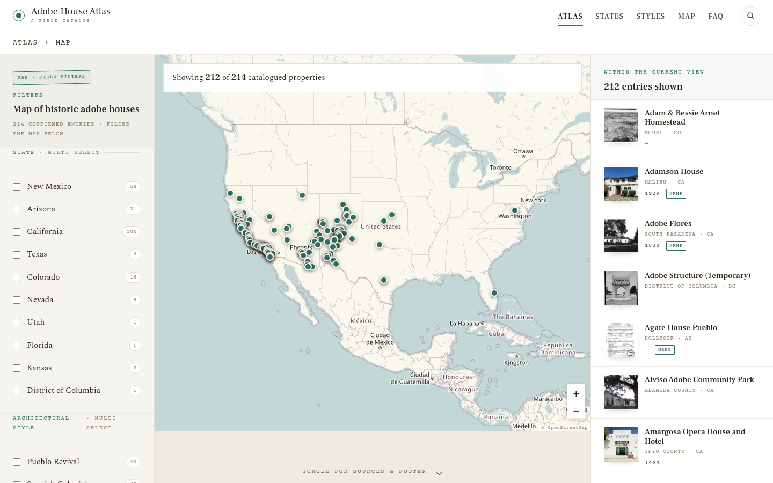
Task: Click the Adobe Structure (Temporary) thumbnail
Action: (x=621, y=288)
